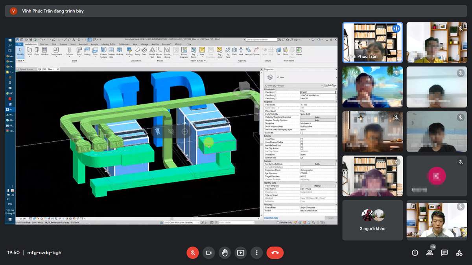Open the work plane Viewer
Viewport: 472px width, 265px height.
pyautogui.click(x=299, y=51)
